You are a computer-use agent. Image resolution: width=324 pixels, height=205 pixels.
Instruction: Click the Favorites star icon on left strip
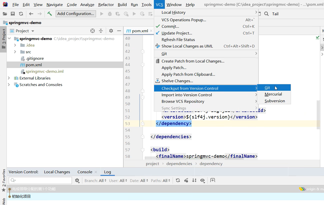(x=4, y=190)
